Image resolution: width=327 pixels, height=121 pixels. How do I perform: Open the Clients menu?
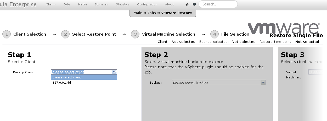[51, 4]
